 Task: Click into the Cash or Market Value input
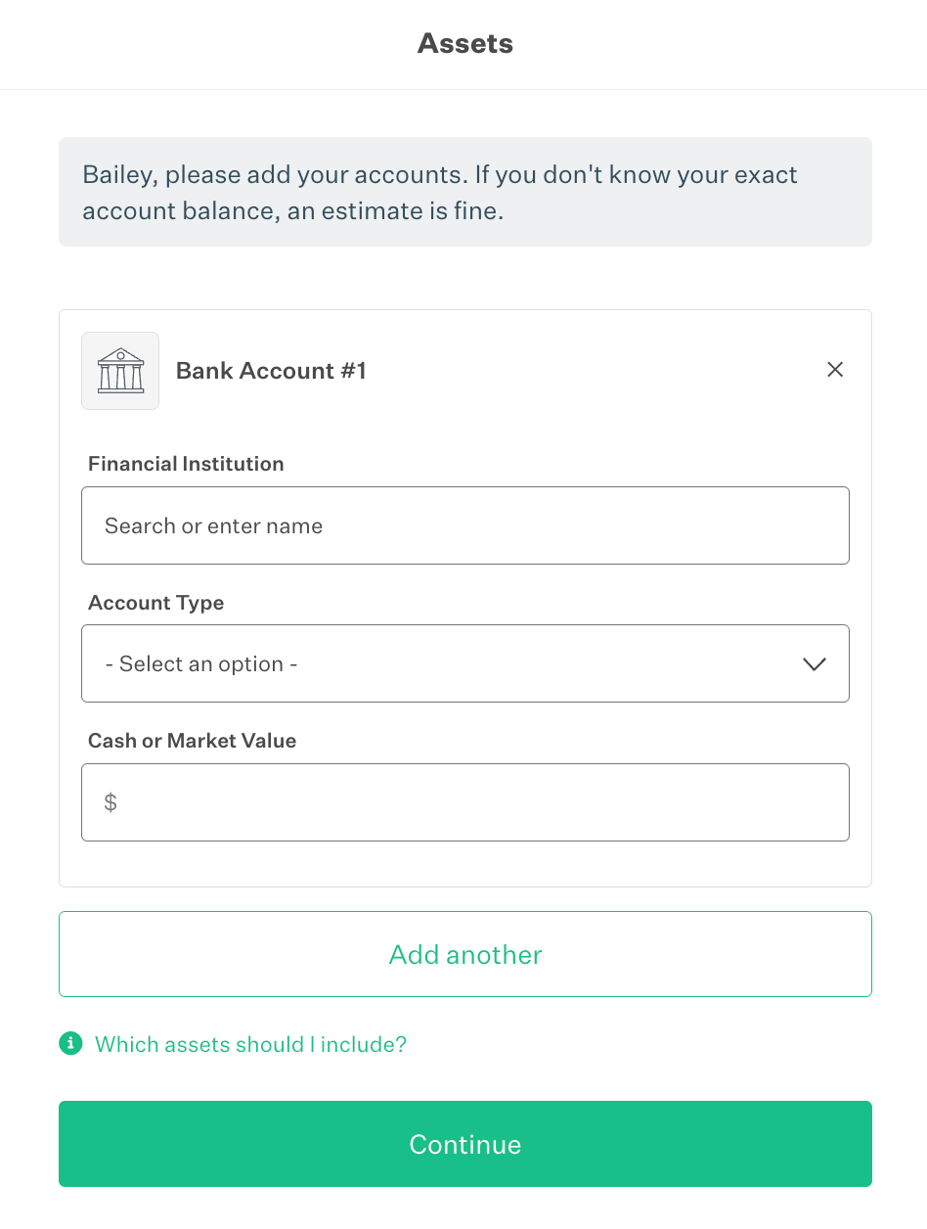479,802
